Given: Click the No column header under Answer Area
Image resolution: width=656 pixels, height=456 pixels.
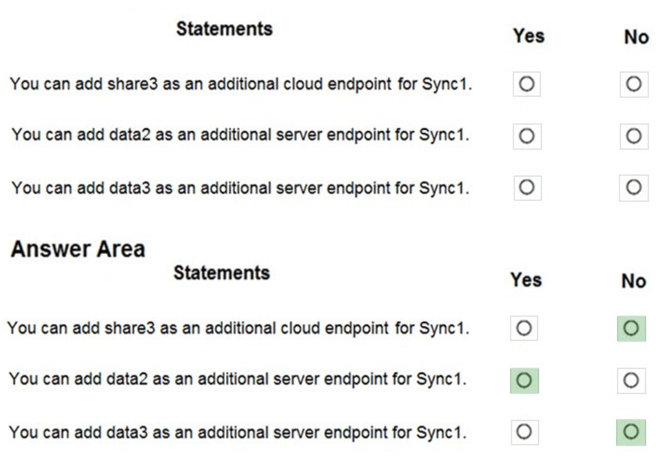Looking at the screenshot, I should (x=633, y=280).
